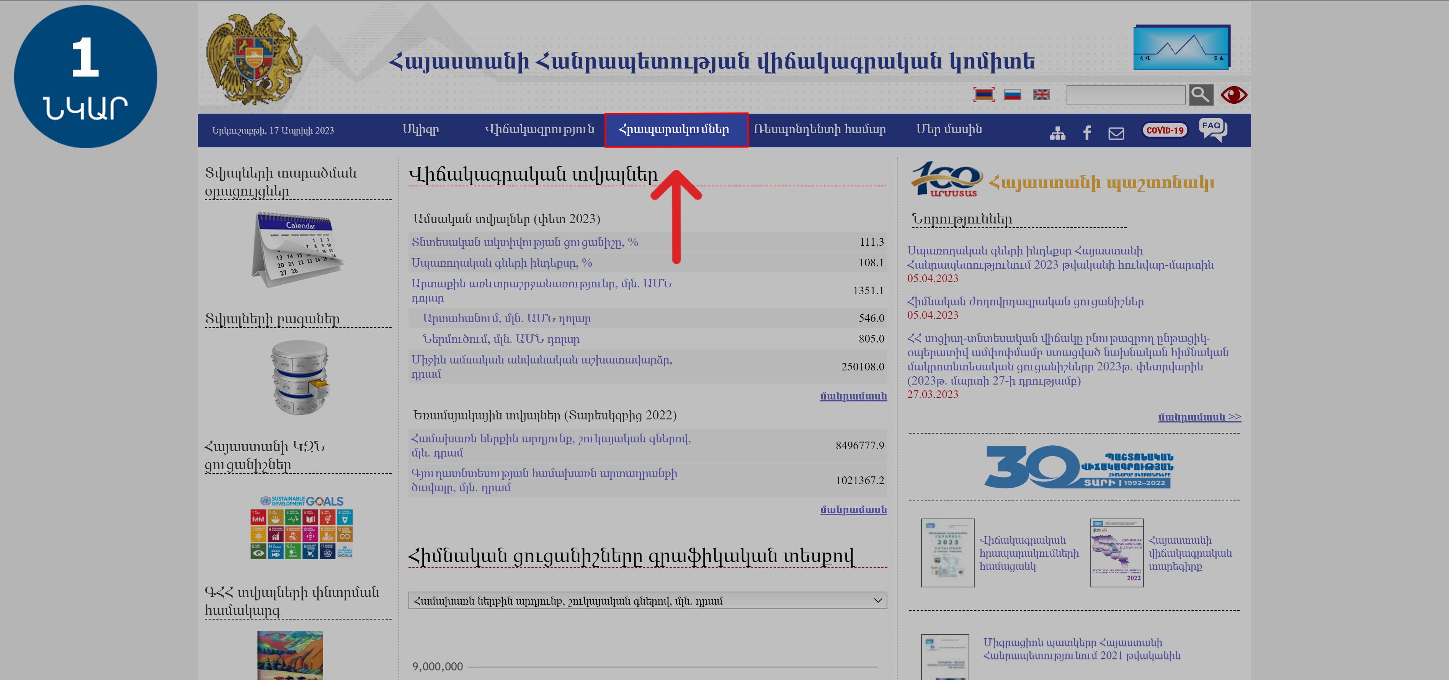The width and height of the screenshot is (1449, 680).
Task: Open Ներմուծում, մլն. ԱՄՆ դոլար row
Action: 647,339
